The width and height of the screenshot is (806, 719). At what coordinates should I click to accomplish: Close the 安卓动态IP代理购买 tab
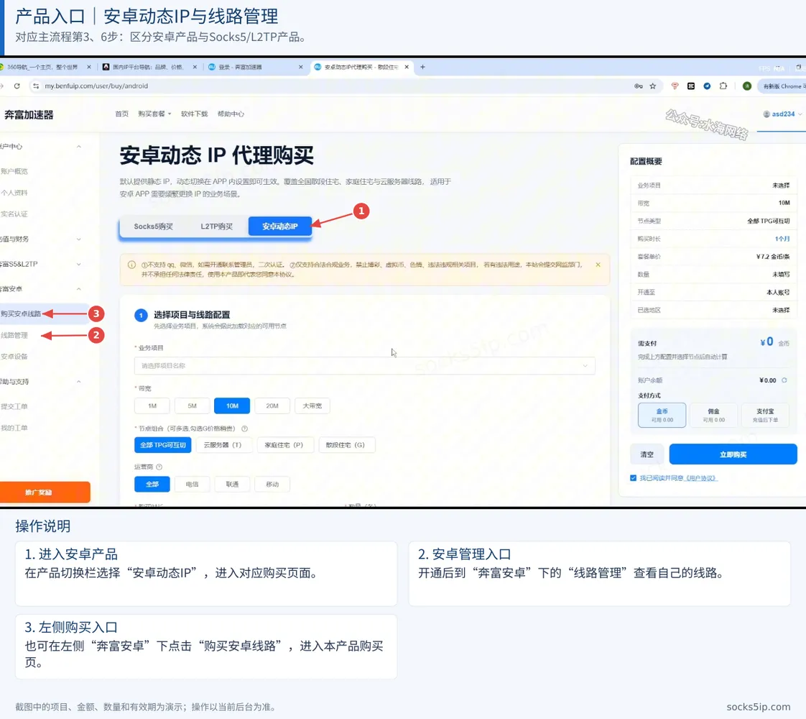click(407, 67)
